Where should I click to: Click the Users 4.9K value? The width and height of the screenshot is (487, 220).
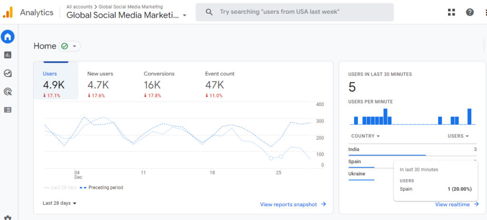tap(54, 85)
